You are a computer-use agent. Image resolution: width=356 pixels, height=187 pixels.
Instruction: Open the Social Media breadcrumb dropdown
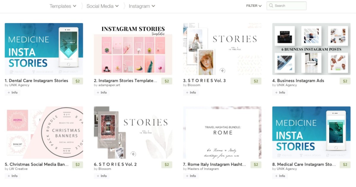(x=103, y=6)
